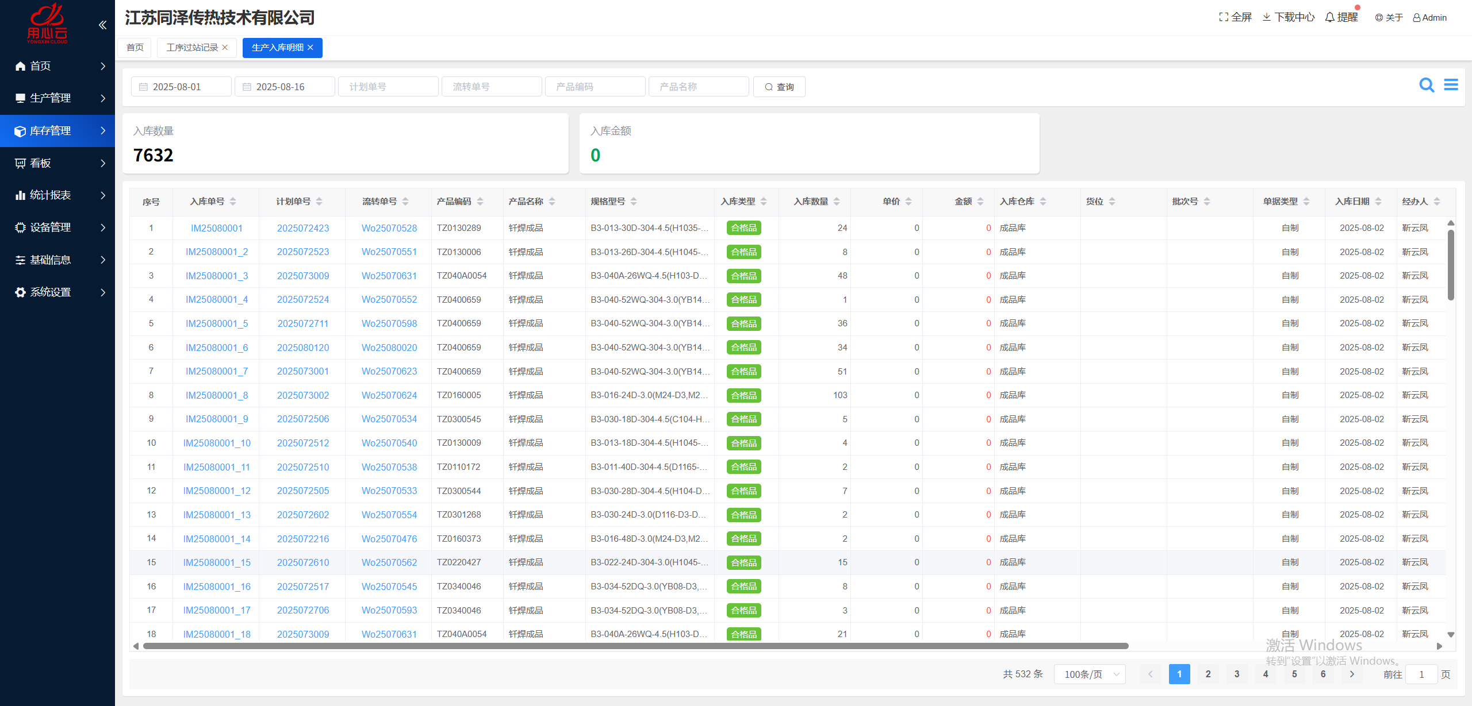Open 看板 board icon in sidebar
1472x706 pixels.
(x=20, y=163)
